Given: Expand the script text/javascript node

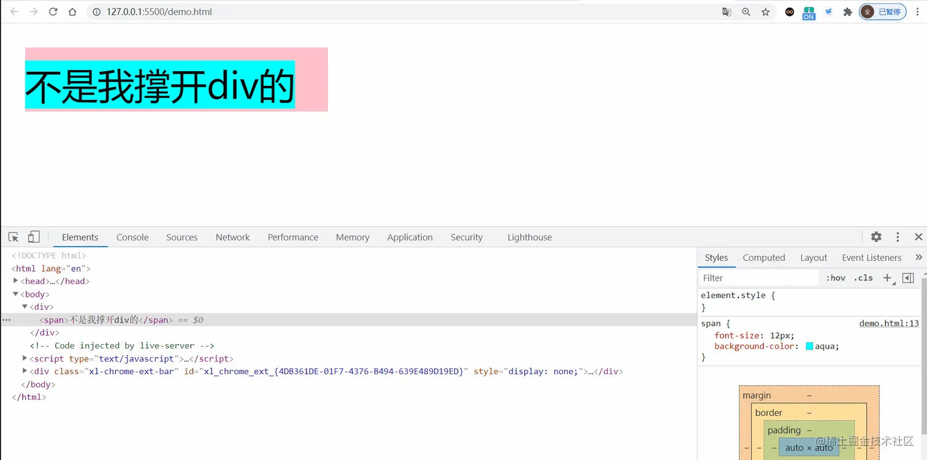Looking at the screenshot, I should 25,358.
